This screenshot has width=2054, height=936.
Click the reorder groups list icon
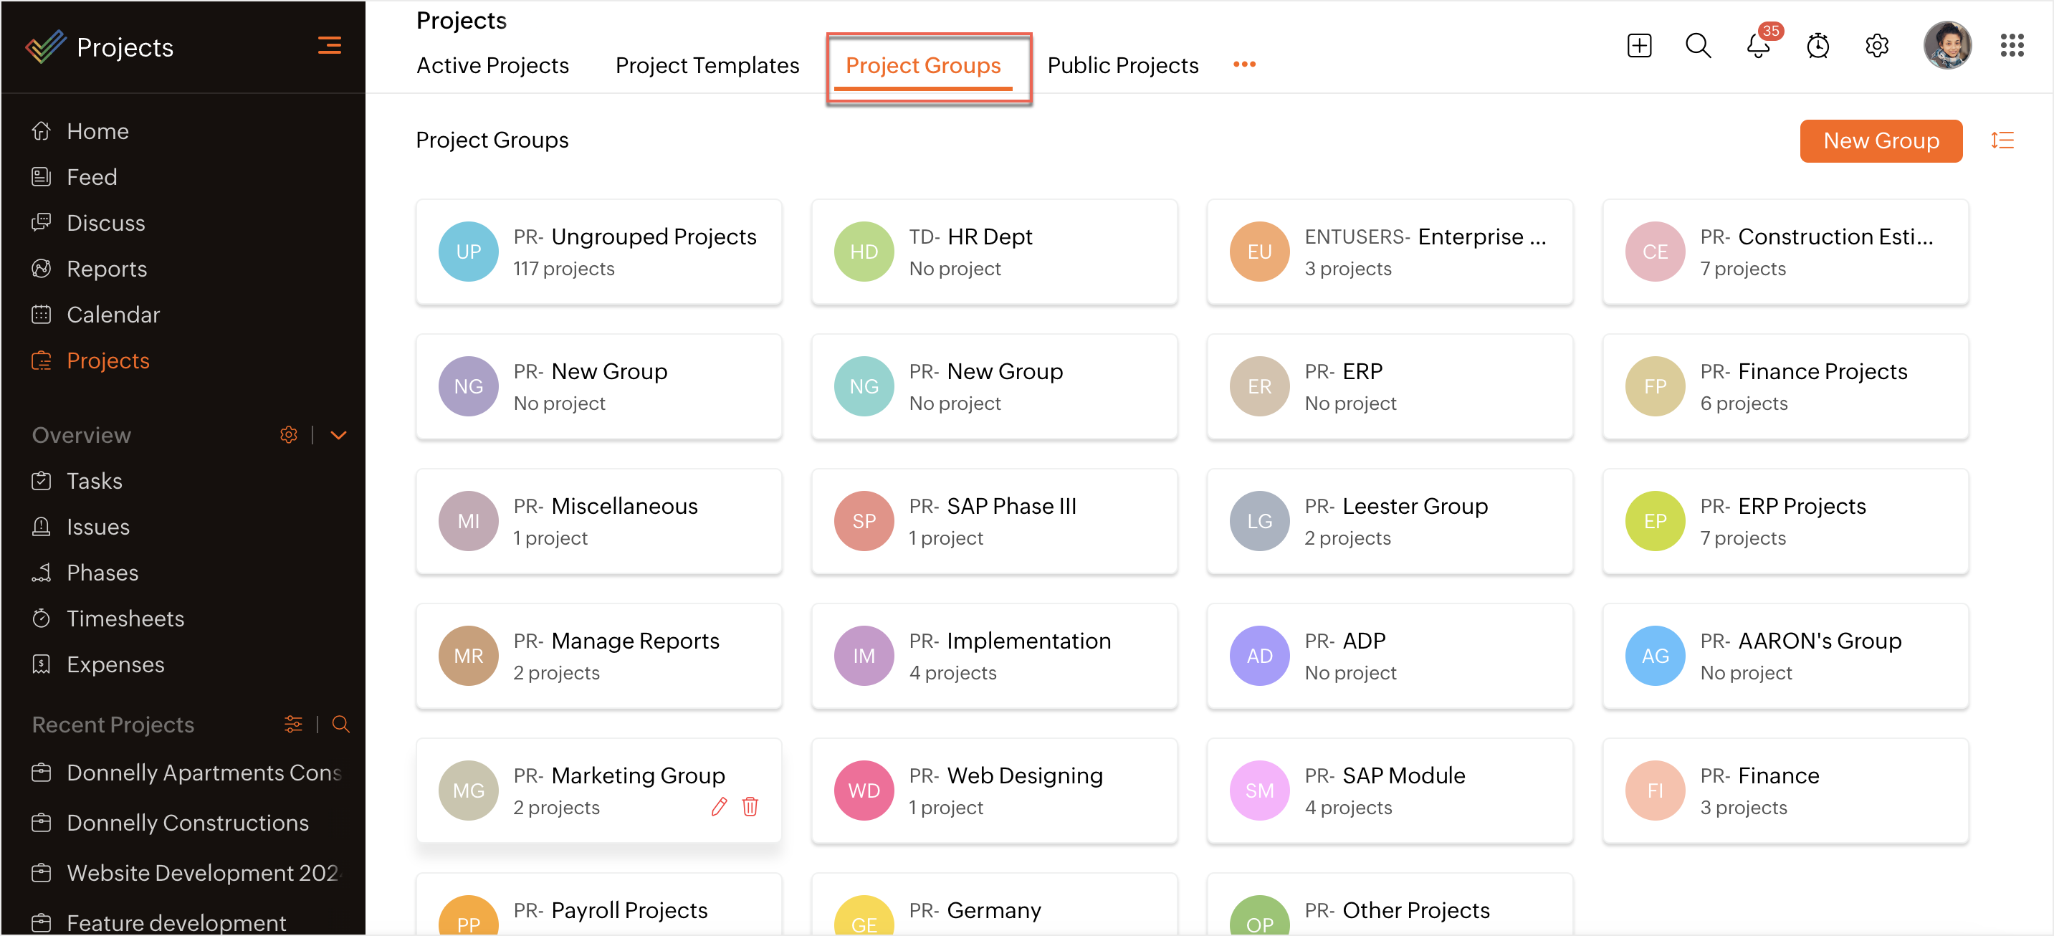(2002, 140)
